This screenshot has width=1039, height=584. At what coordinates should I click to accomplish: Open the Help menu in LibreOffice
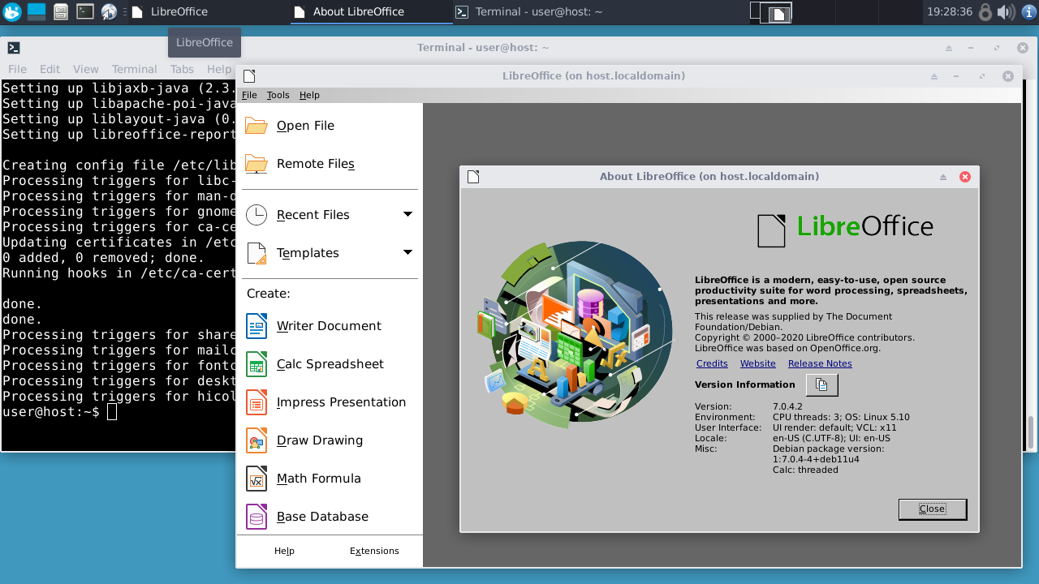[309, 95]
